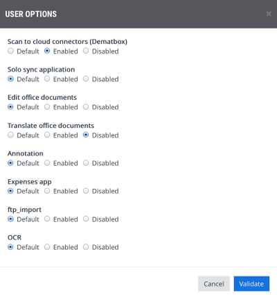Click the 'Annotation' heading text
Image resolution: width=277 pixels, height=295 pixels.
(x=26, y=153)
